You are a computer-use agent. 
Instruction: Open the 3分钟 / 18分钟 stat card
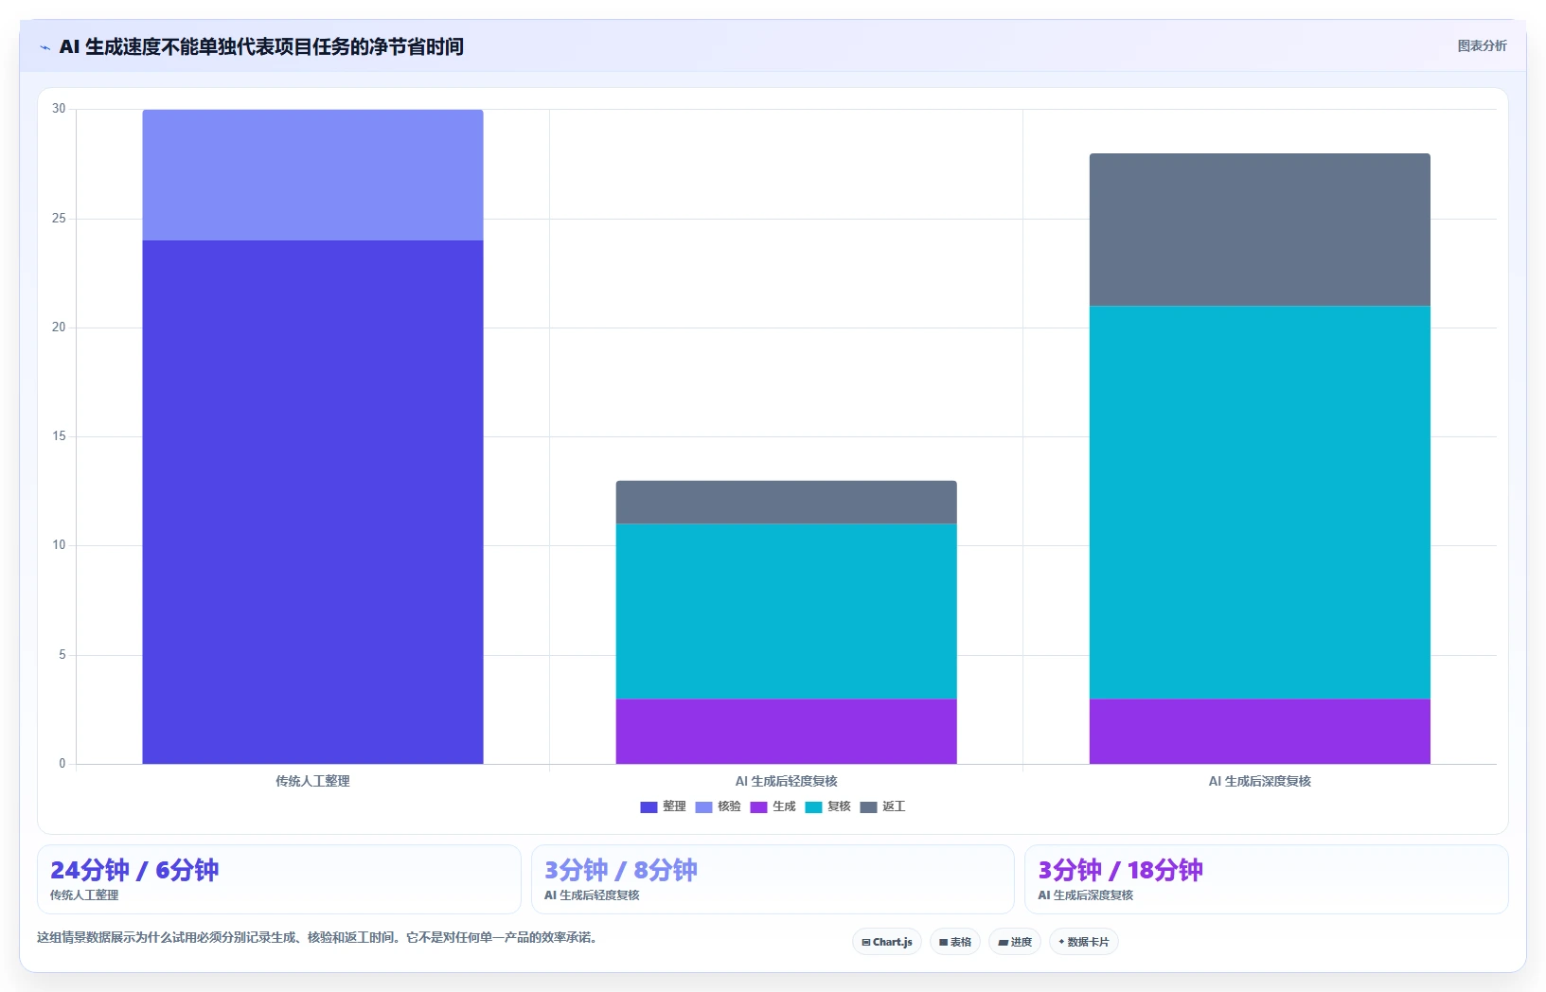click(x=1267, y=879)
